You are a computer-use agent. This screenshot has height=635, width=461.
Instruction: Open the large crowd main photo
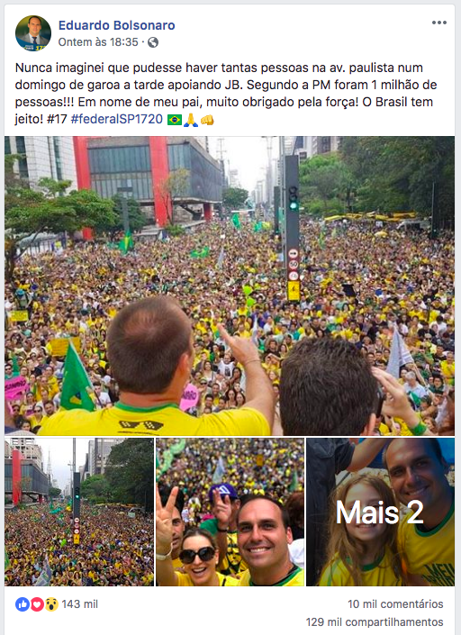pyautogui.click(x=230, y=286)
